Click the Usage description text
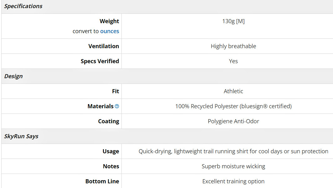This screenshot has width=333, height=188. point(233,151)
